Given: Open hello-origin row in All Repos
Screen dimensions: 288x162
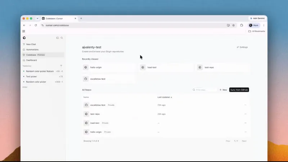Looking at the screenshot, I should (166, 132).
